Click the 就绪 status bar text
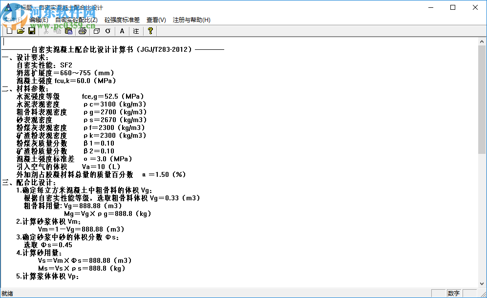This screenshot has width=487, height=298. pos(7,294)
